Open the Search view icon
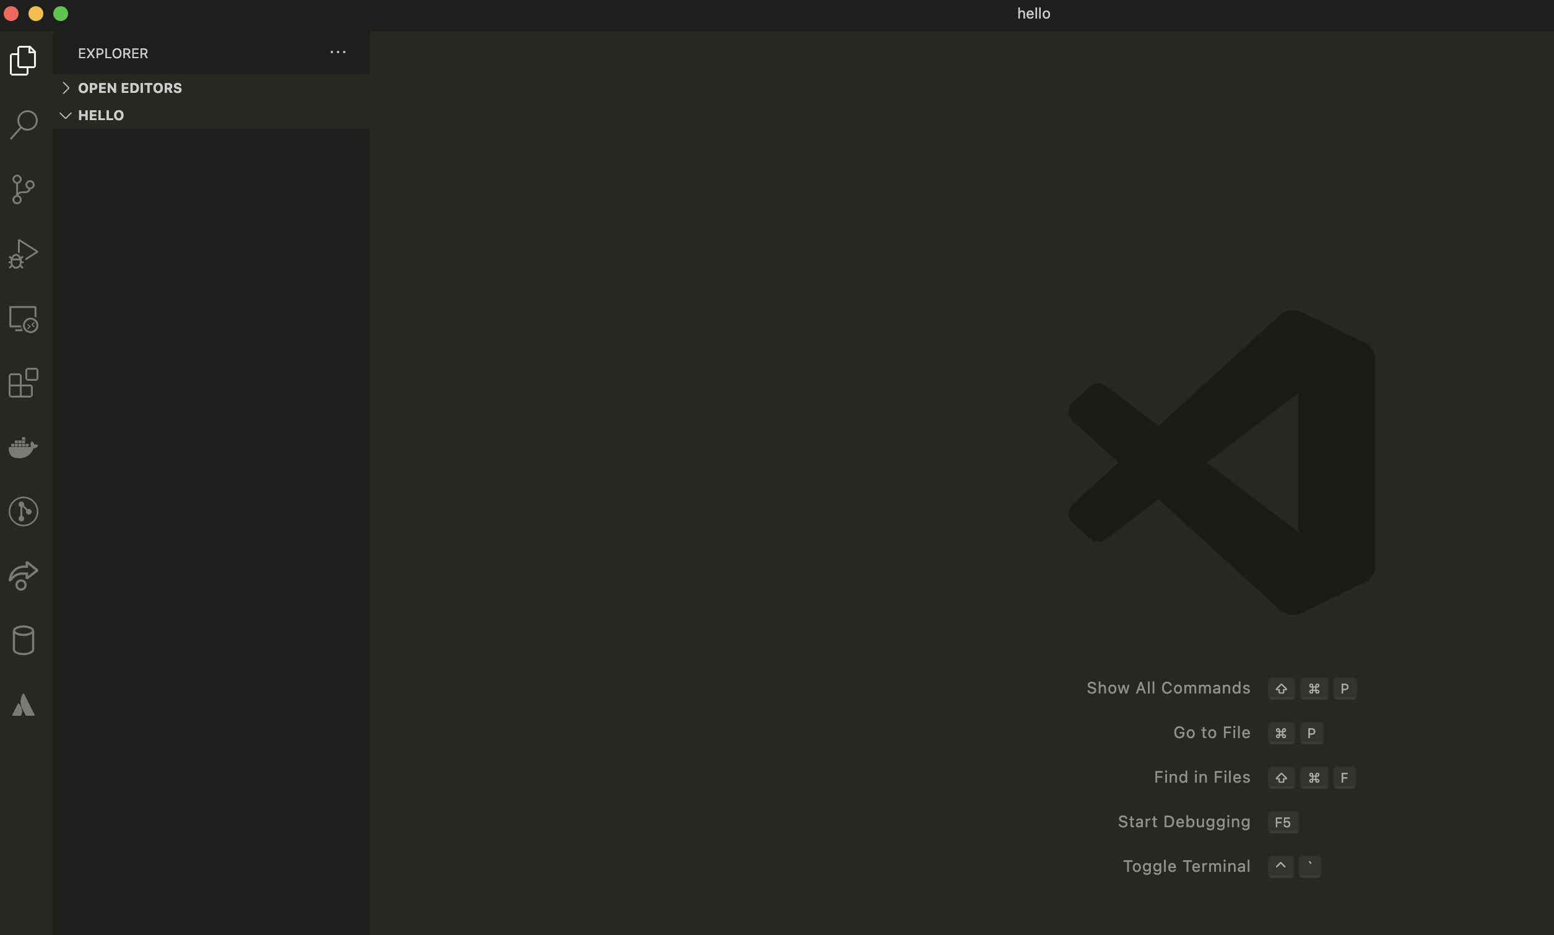 24,124
